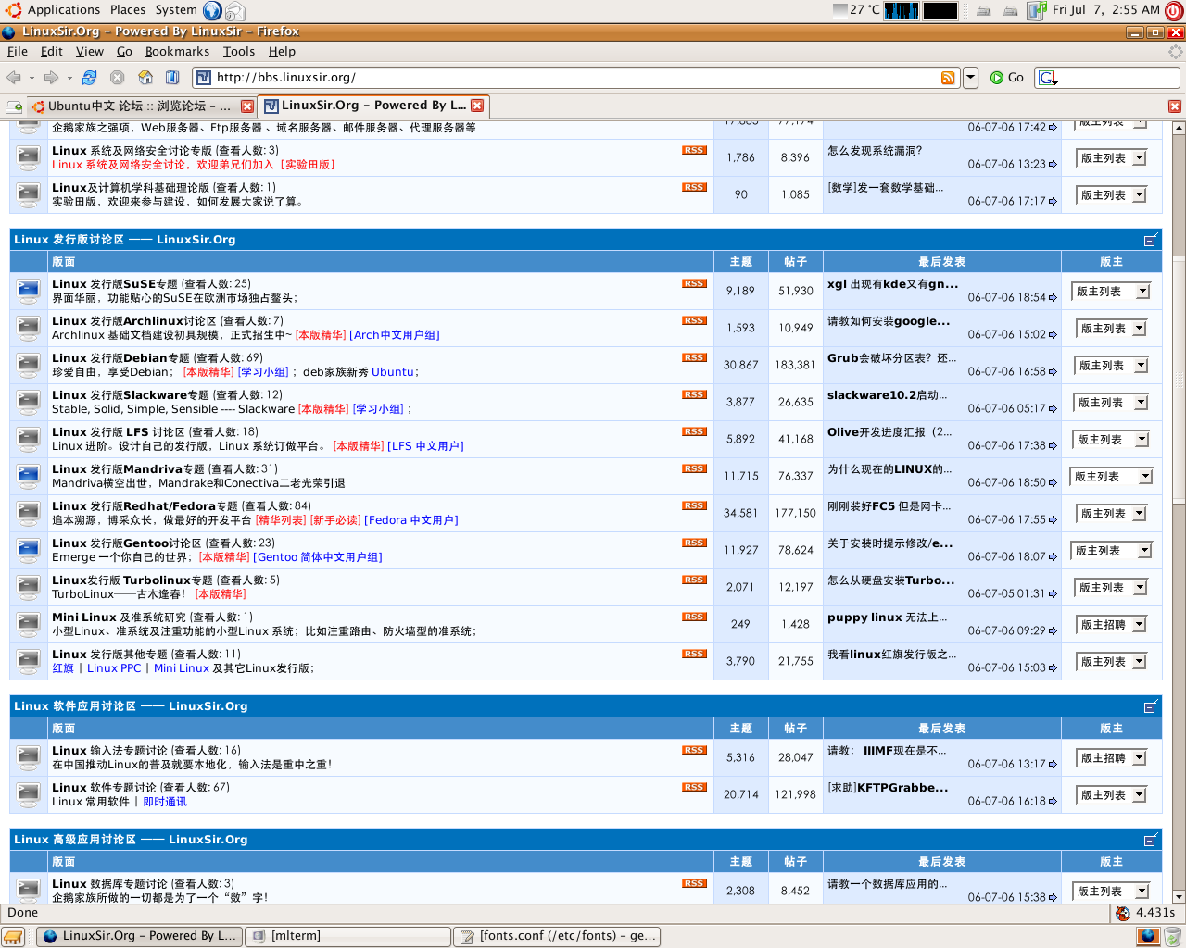1186x948 pixels.
Task: Open the Ubuntu link in Debian row
Action: click(392, 372)
